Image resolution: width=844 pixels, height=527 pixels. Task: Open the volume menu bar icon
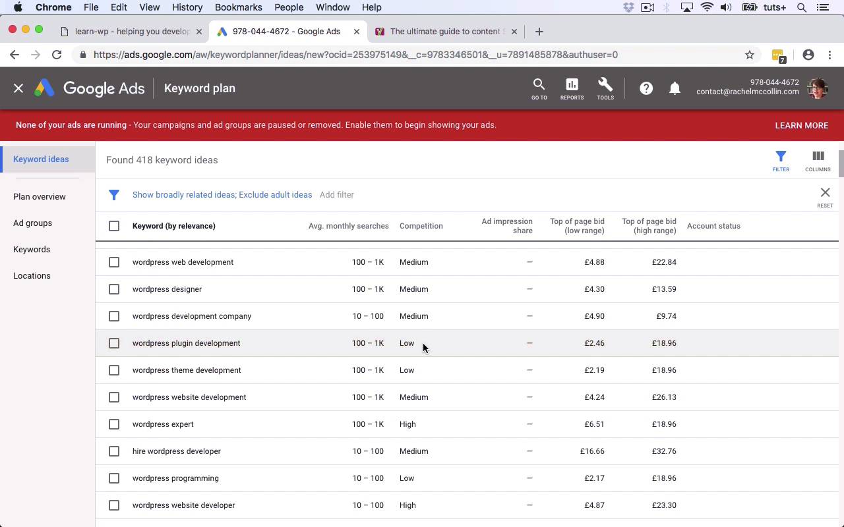tap(726, 7)
